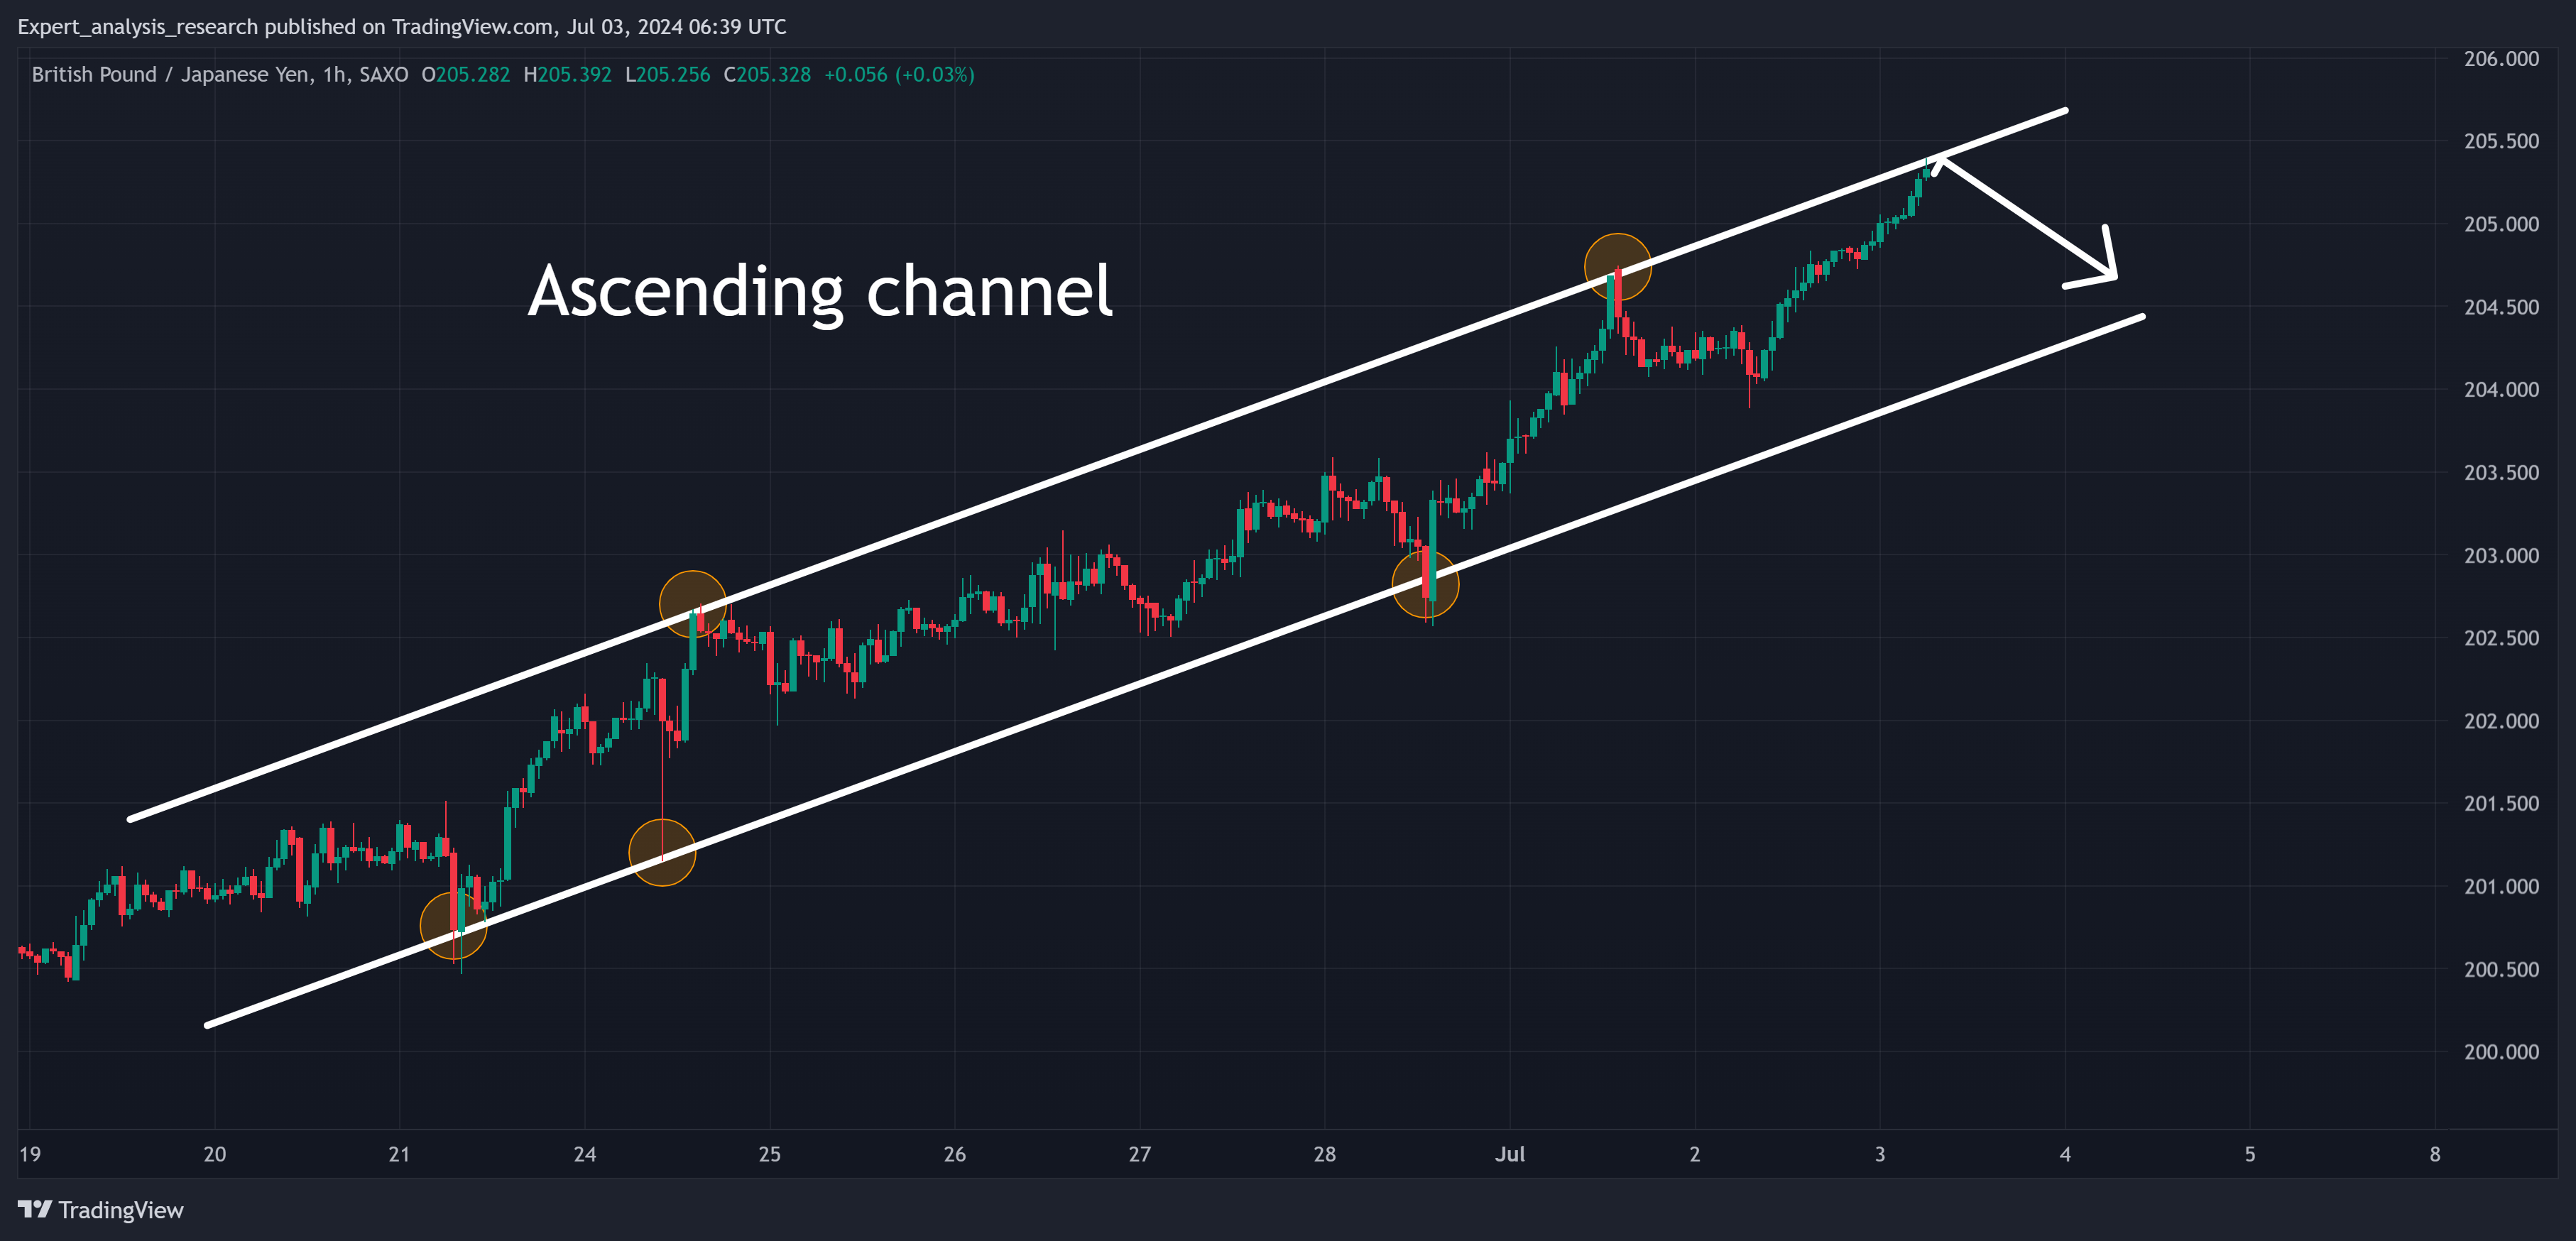
Task: Click date label 25 on time axis
Action: coord(770,1154)
